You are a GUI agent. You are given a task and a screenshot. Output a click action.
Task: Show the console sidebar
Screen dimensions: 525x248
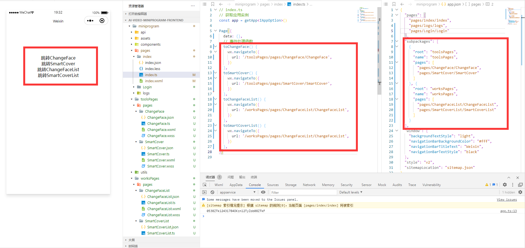[x=204, y=192]
